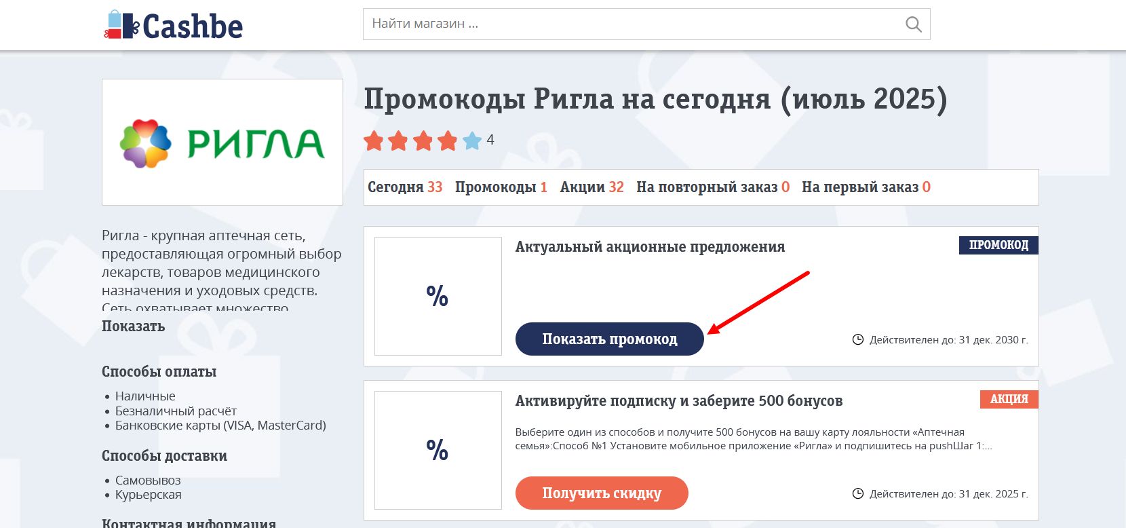Viewport: 1126px width, 528px height.
Task: Select the fifth blue rating star
Action: tap(472, 141)
